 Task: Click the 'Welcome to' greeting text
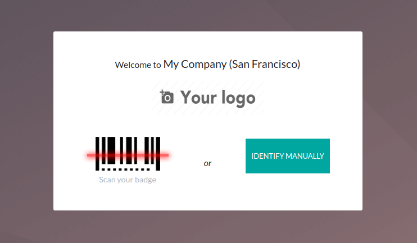click(138, 65)
